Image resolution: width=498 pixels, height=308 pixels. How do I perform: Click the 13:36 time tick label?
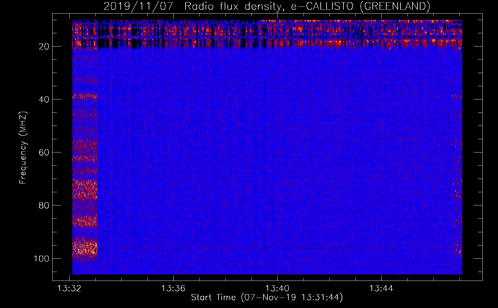point(173,289)
